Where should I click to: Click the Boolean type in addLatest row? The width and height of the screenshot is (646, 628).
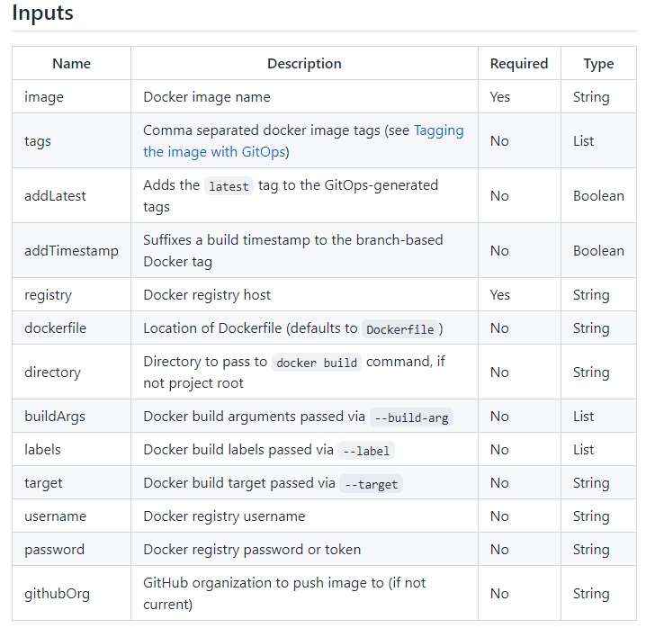[x=598, y=196]
